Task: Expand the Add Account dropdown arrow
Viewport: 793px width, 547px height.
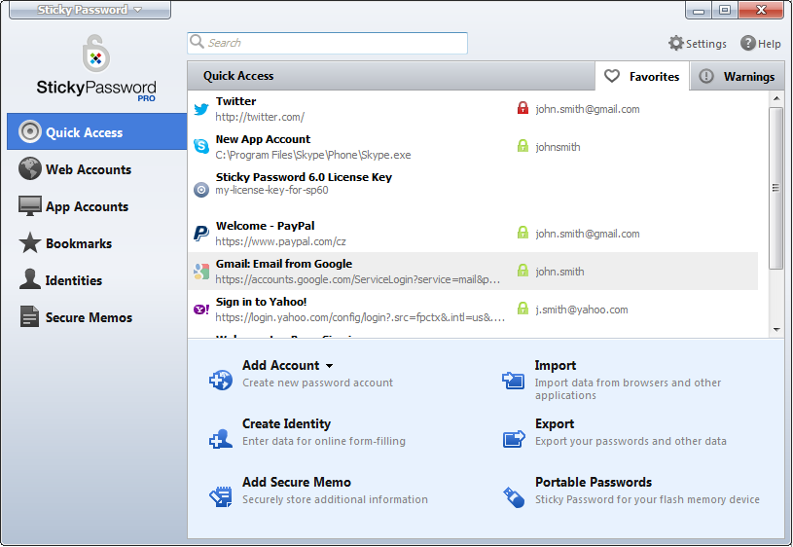Action: click(x=330, y=366)
